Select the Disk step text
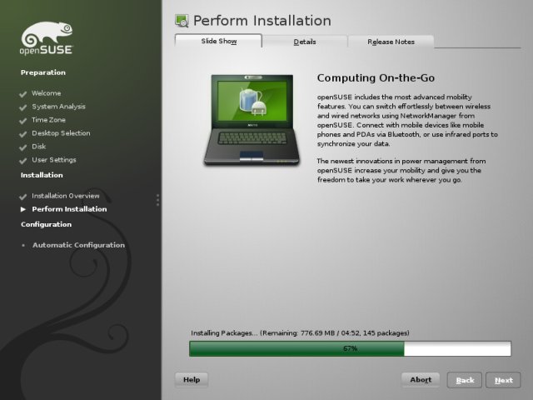 [39, 147]
